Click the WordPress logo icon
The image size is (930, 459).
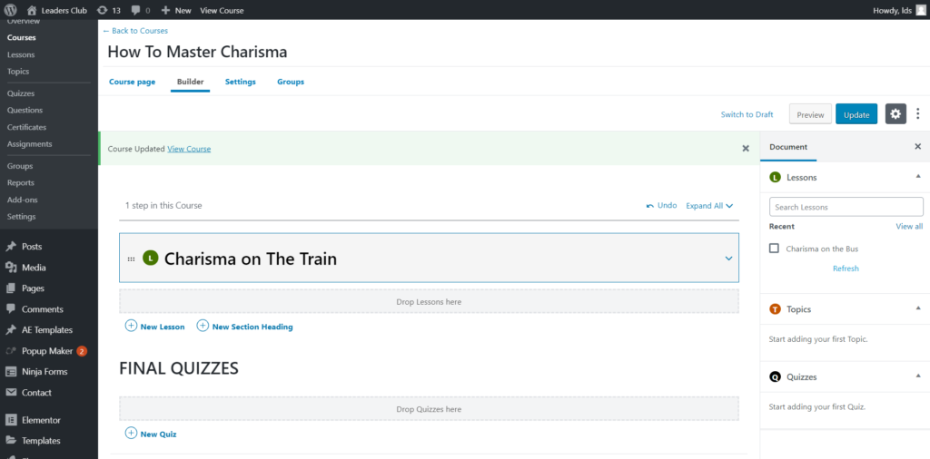(x=11, y=10)
